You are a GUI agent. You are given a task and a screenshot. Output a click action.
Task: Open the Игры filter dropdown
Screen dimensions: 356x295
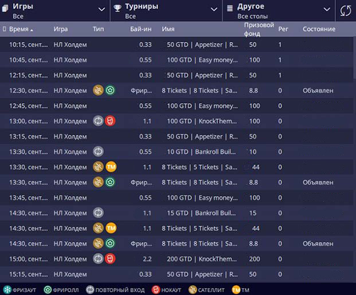point(54,11)
